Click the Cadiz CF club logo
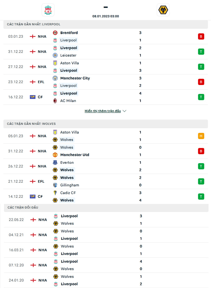 (55, 193)
